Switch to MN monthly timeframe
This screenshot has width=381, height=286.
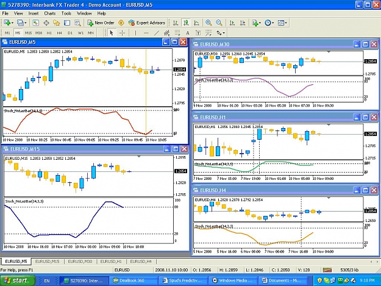pyautogui.click(x=91, y=32)
